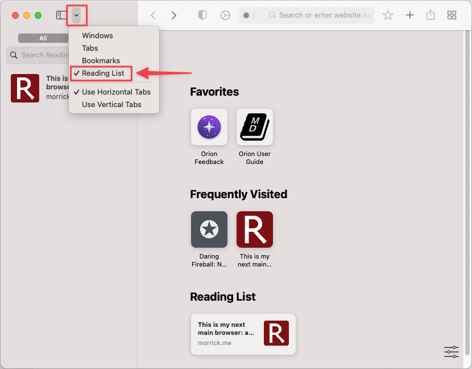Select Windows from the sidebar menu

click(x=97, y=35)
